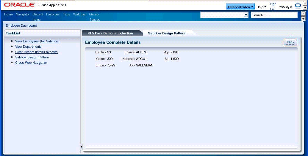Click the TaskList panel header
Image resolution: width=308 pixels, height=156 pixels.
(42, 33)
